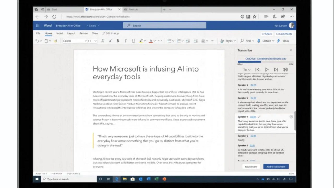The width and height of the screenshot is (334, 188).
Task: Edit the Speaker 1 02:40 section
Action: [x=259, y=117]
